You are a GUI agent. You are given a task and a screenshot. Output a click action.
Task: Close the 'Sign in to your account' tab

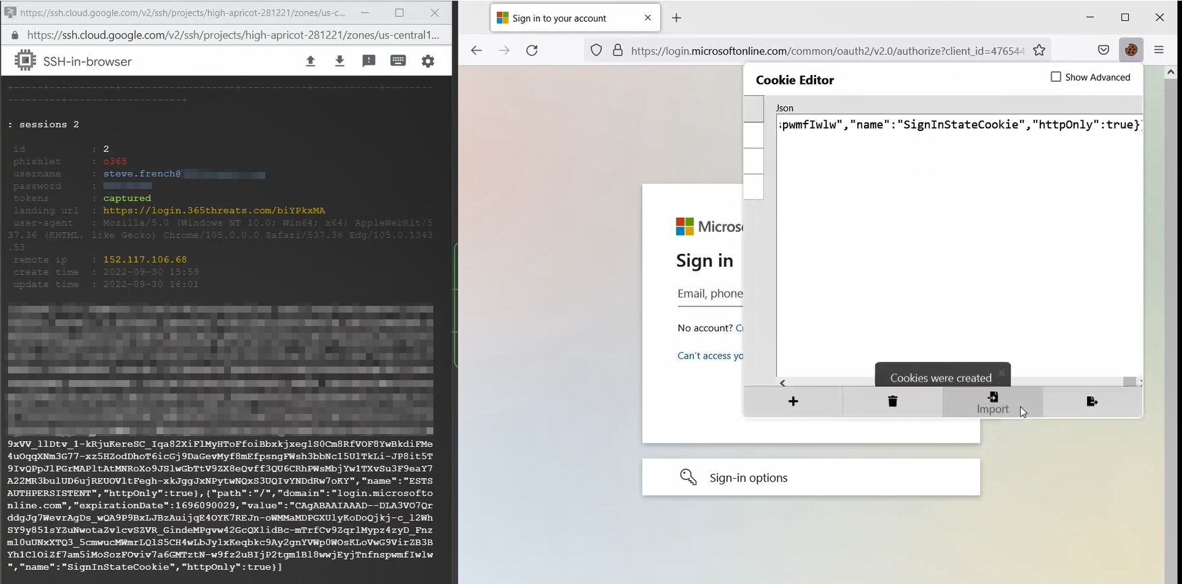tap(648, 18)
